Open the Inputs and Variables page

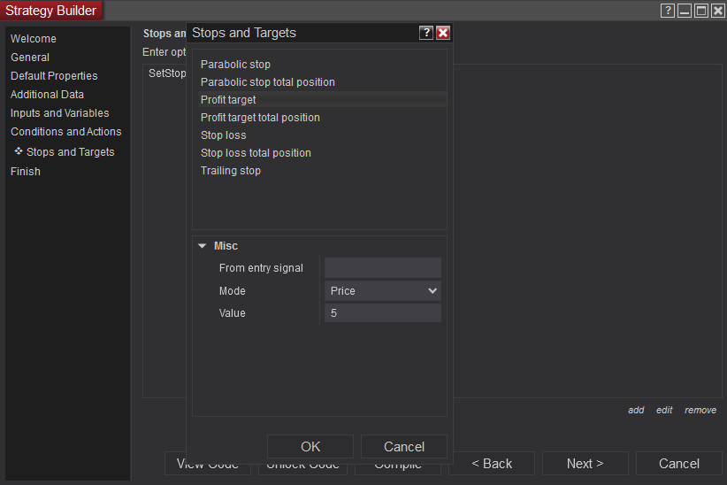click(60, 113)
